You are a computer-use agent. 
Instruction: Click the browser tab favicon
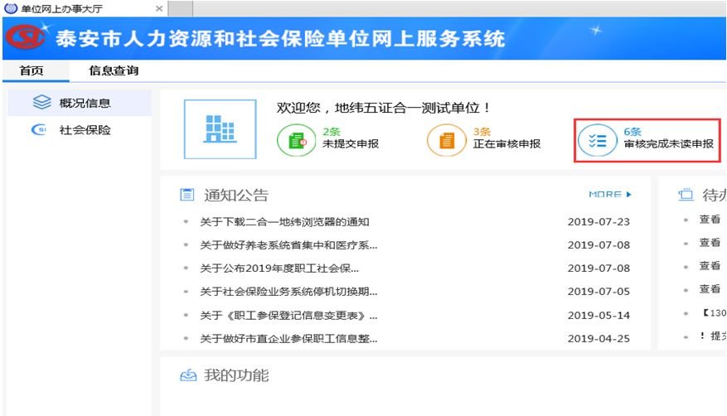(11, 8)
